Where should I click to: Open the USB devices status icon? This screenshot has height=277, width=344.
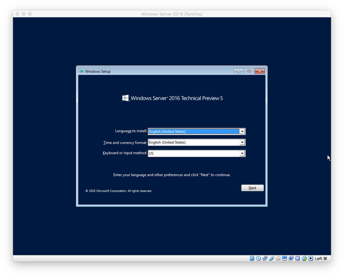(271, 258)
